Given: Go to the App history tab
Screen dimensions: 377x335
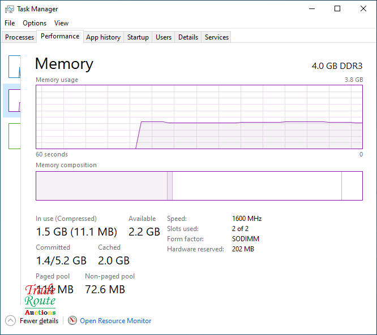Looking at the screenshot, I should tap(103, 37).
